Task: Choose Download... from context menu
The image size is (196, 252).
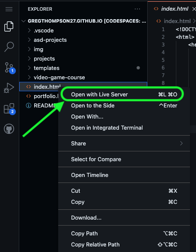Action: [124, 217]
